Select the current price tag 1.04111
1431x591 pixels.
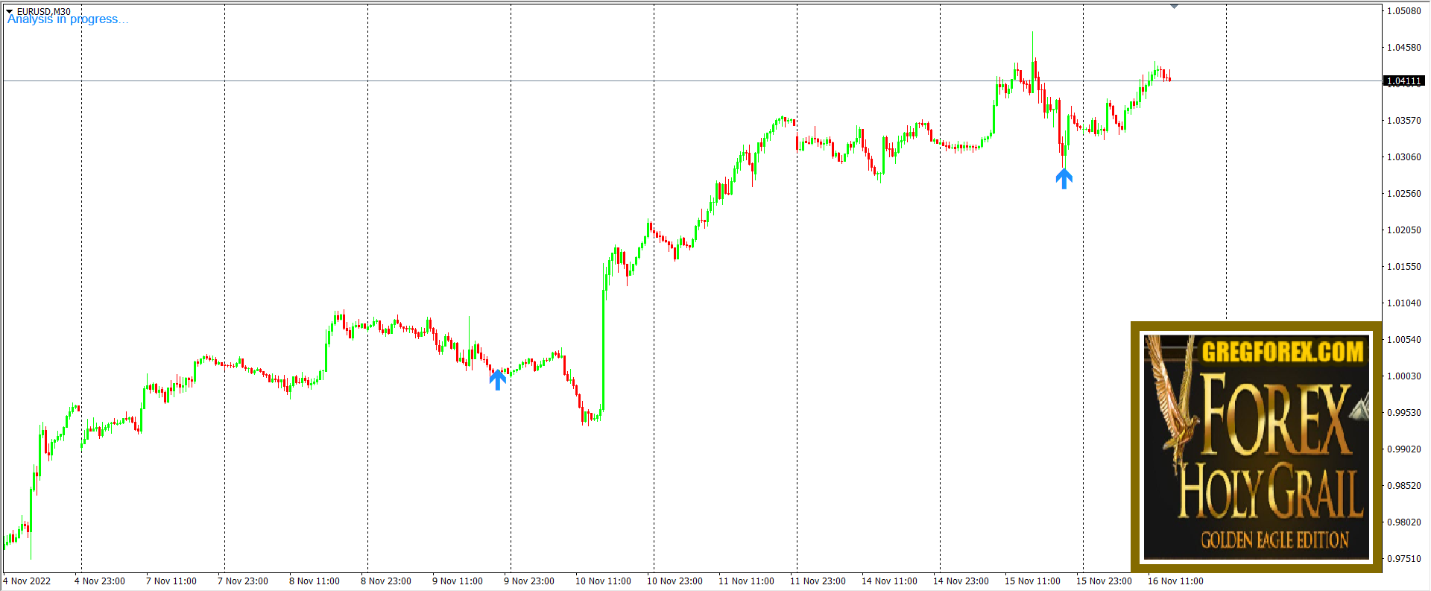(1403, 80)
